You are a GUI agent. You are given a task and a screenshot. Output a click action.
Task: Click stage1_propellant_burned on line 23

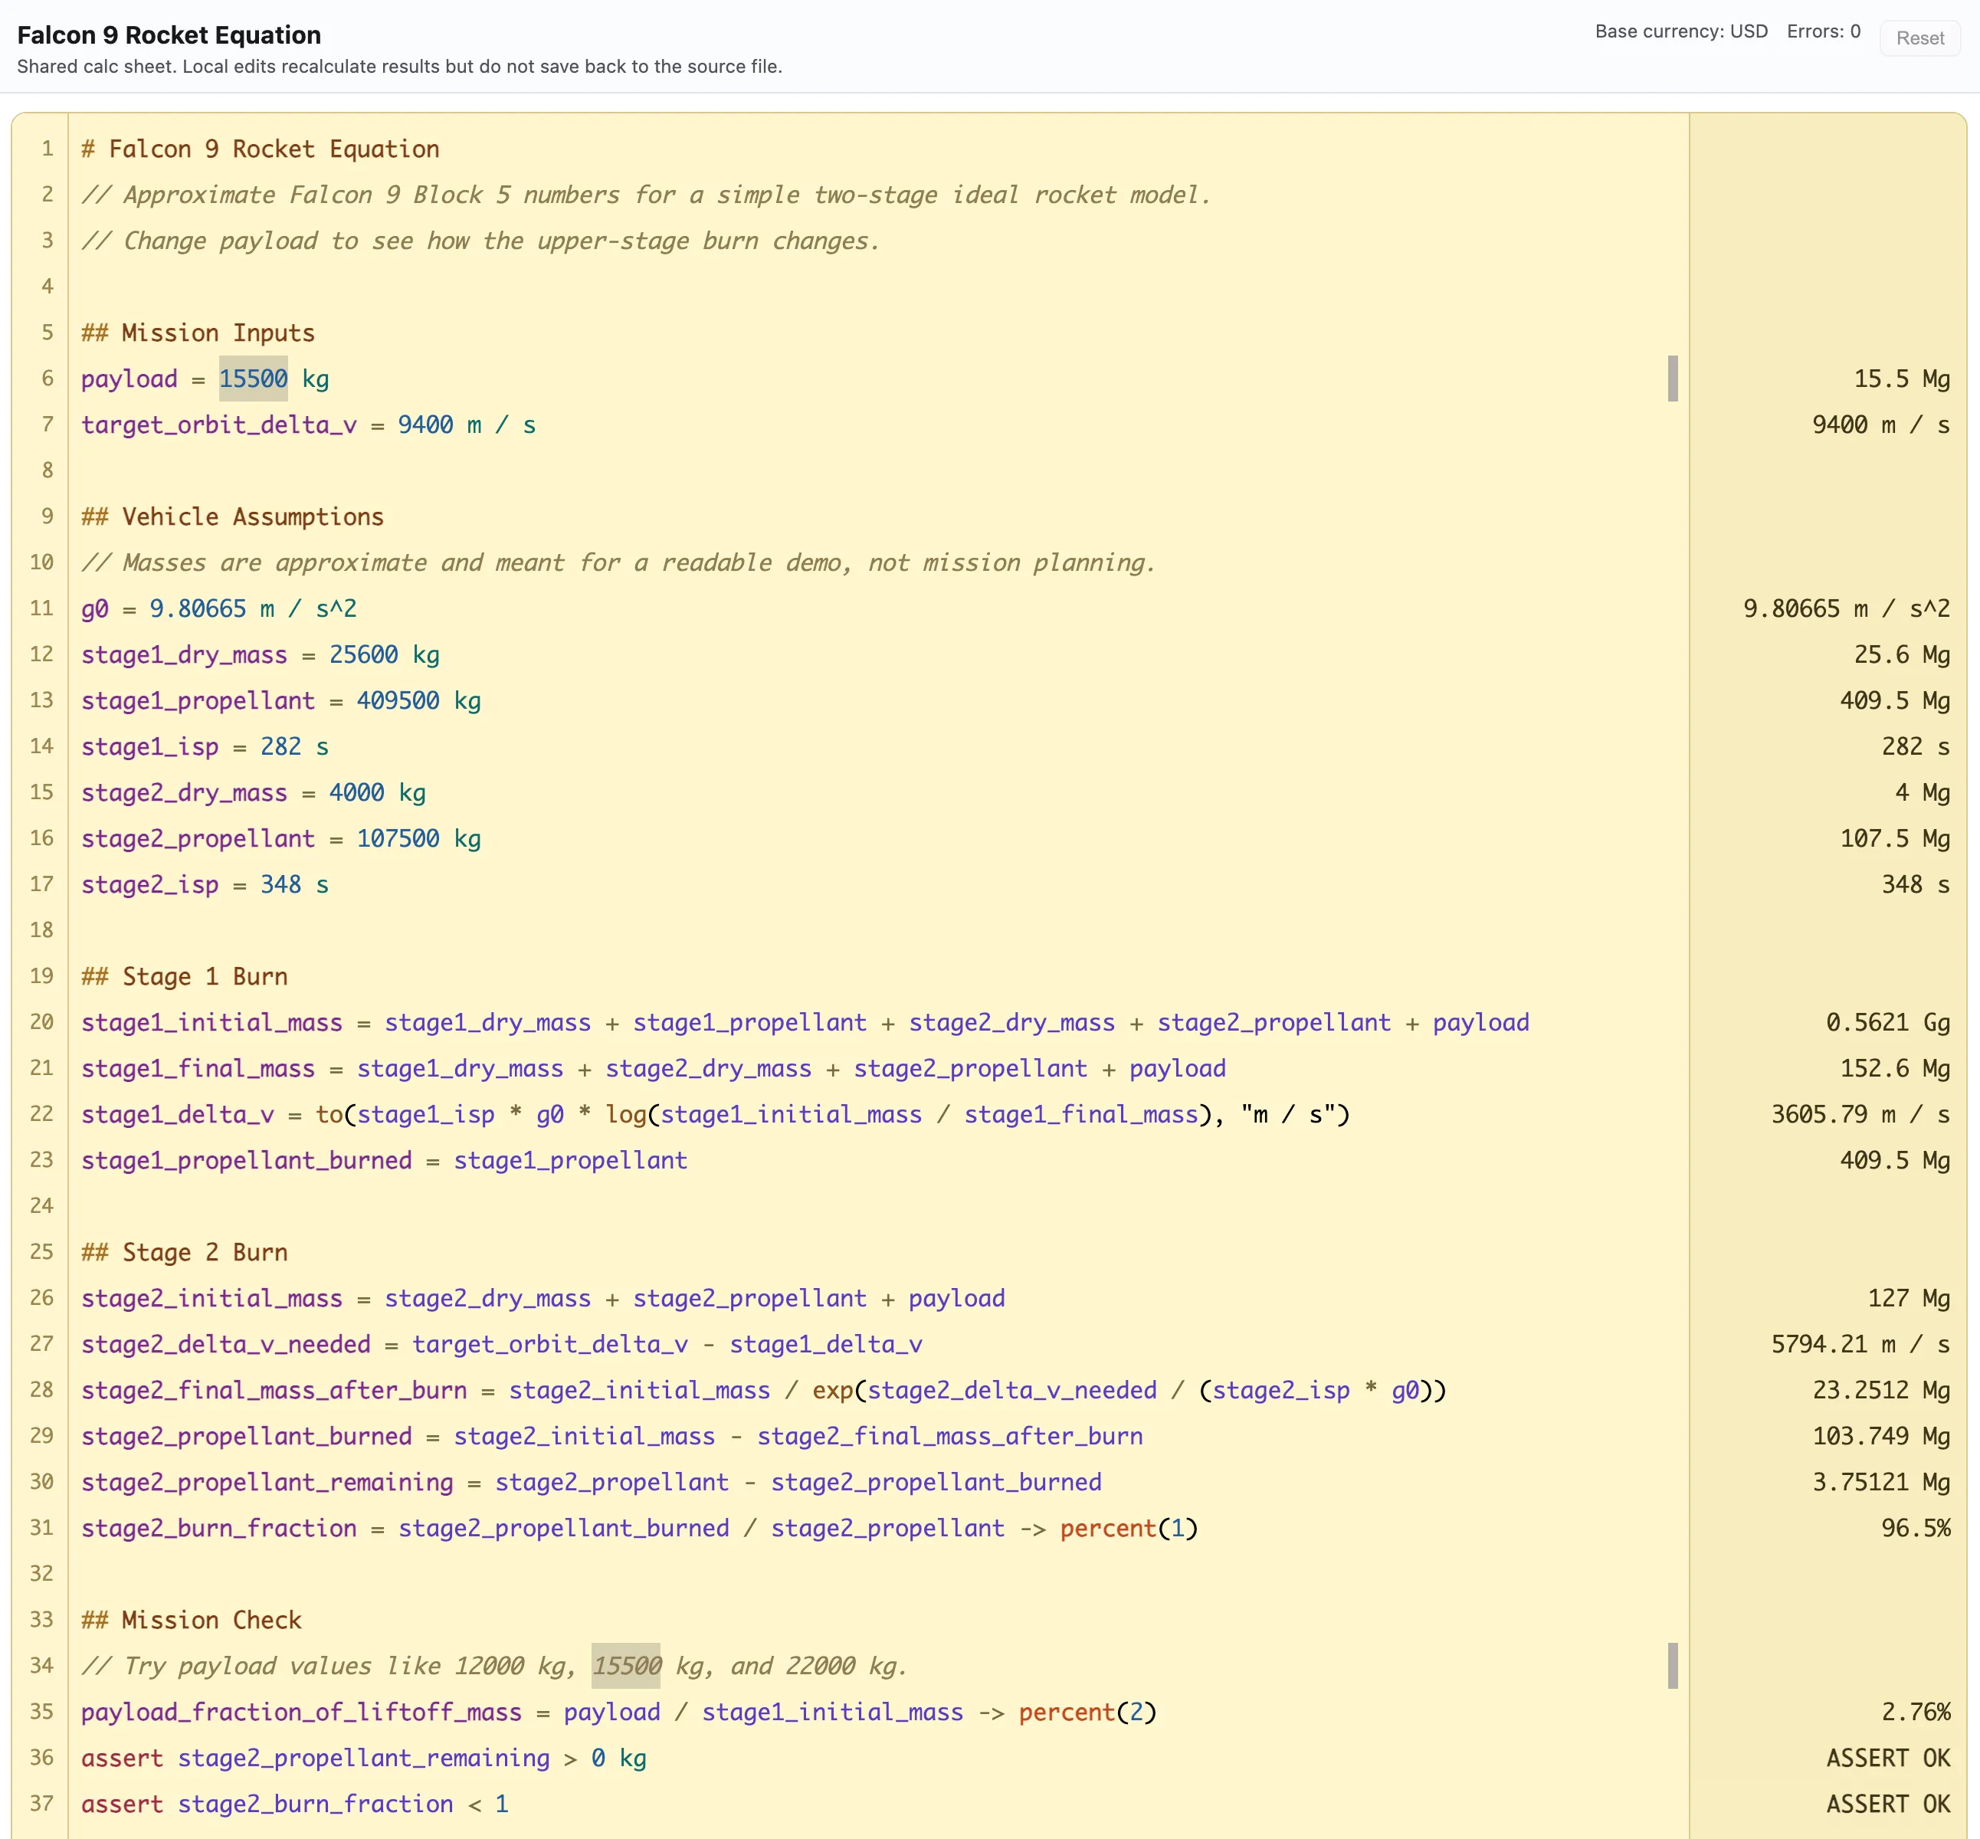[247, 1160]
